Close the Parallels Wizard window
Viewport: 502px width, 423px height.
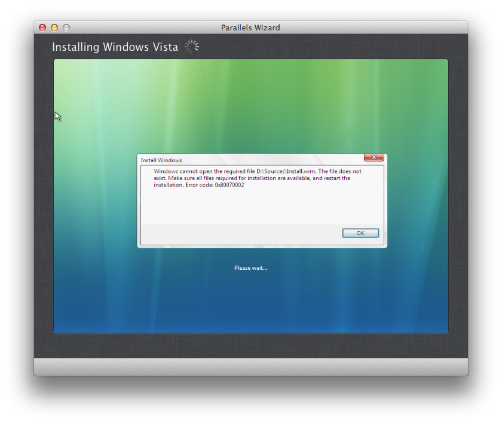pyautogui.click(x=42, y=28)
